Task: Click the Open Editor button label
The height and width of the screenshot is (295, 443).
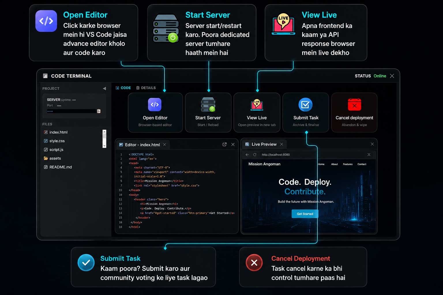Action: click(x=155, y=118)
